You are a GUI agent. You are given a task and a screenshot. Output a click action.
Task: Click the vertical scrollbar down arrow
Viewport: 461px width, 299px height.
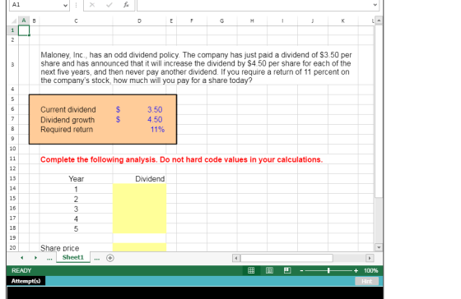[x=379, y=247]
